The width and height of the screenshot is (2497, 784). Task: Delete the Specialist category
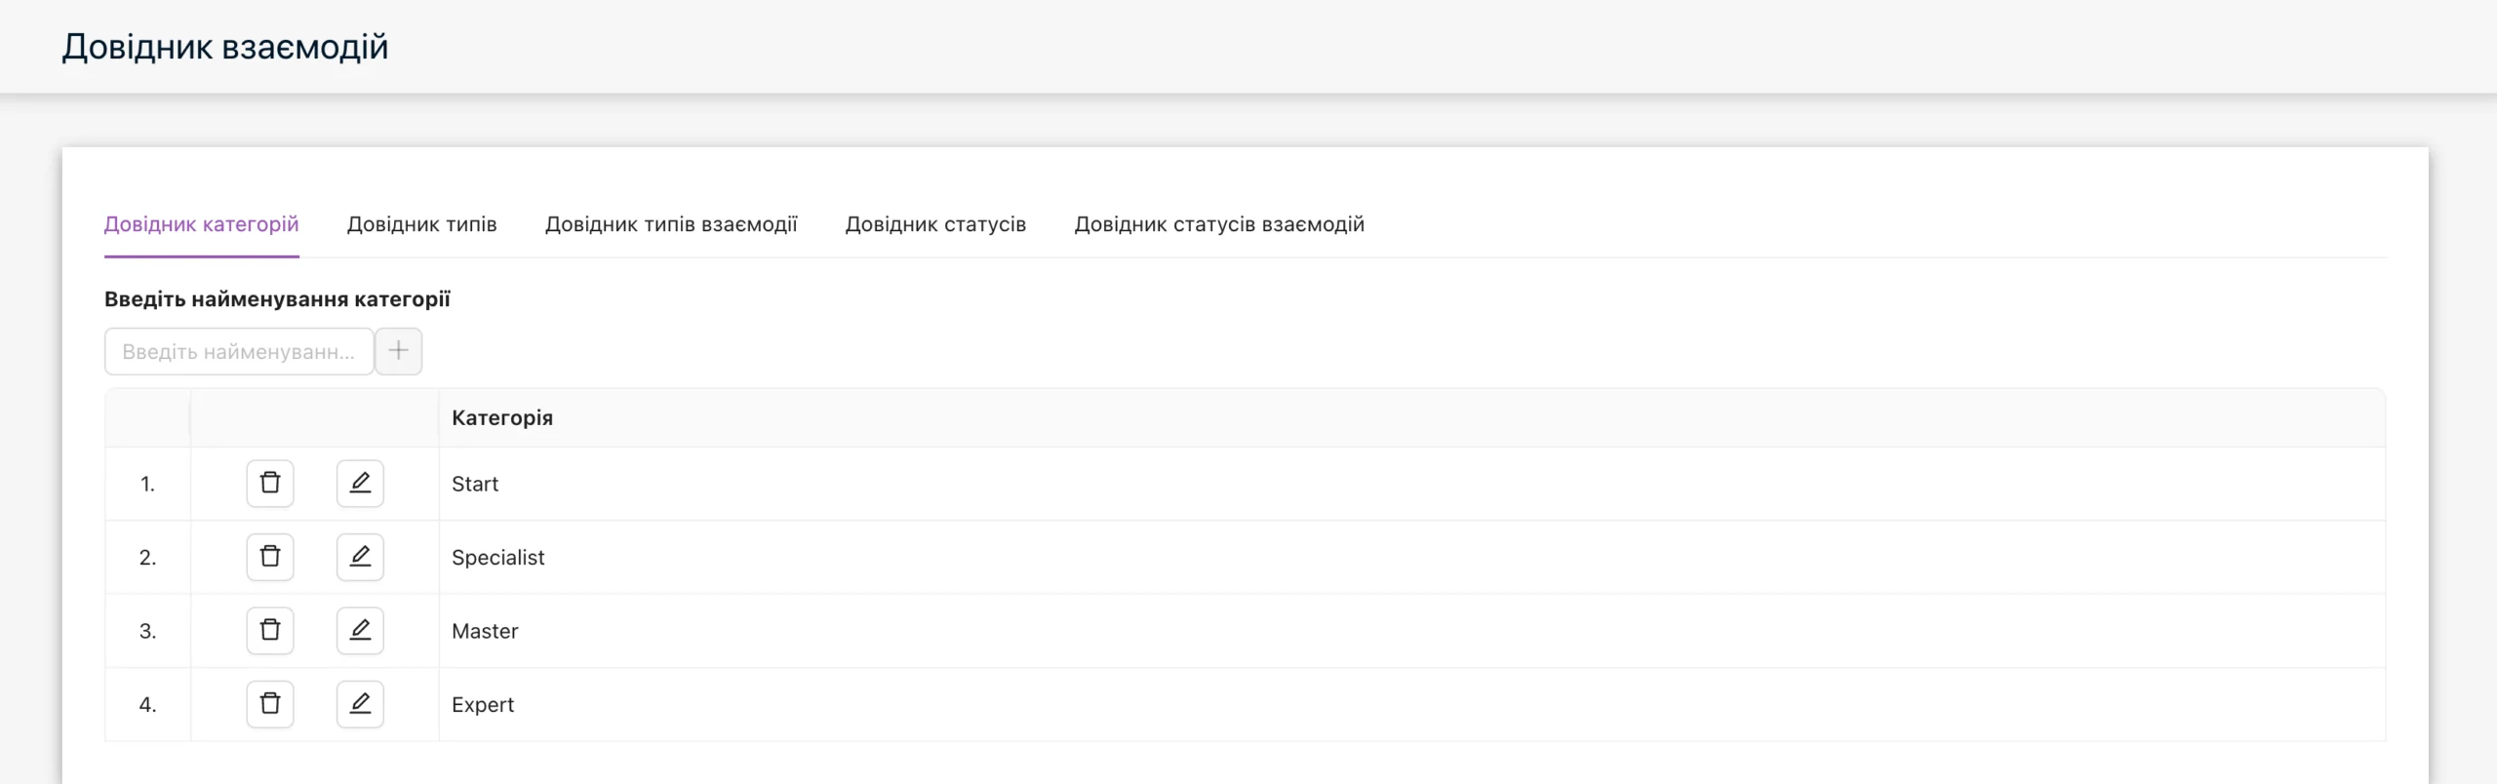click(270, 557)
